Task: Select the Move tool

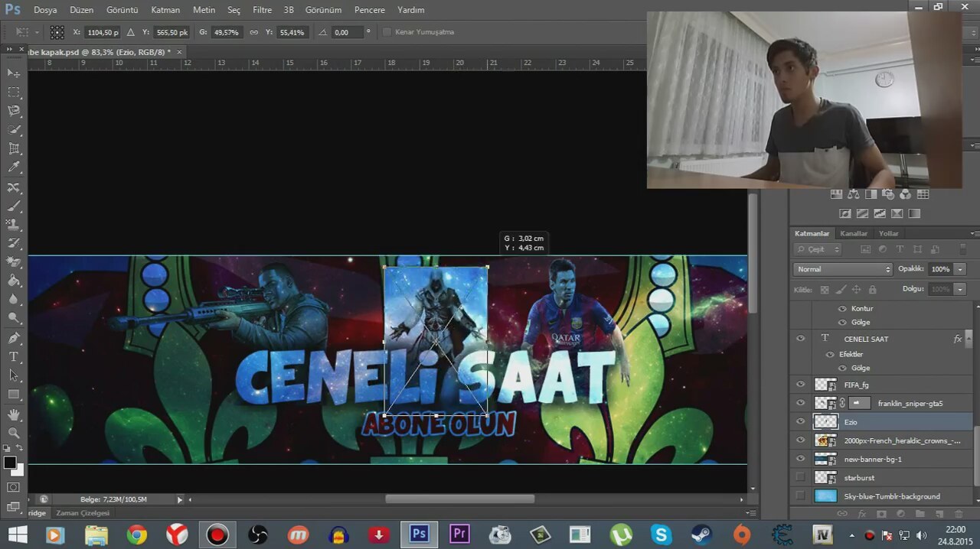Action: pos(14,73)
